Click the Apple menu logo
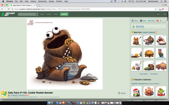Screen dimensions: 169x105 tap(3, 1)
